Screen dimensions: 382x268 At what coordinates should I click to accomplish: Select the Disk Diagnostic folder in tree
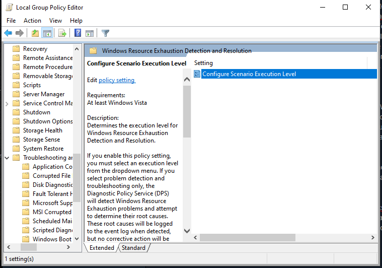52,185
